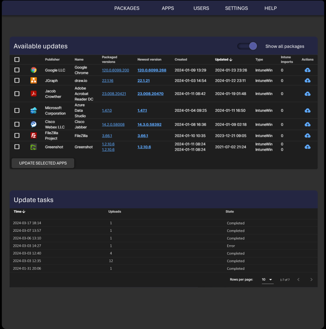Click the Google Chrome app icon
Screen dimensions: 326x329
(x=33, y=70)
